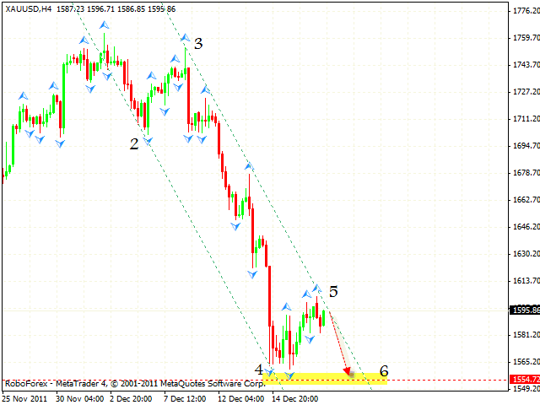Click the wave label 5 at the recent high

pyautogui.click(x=334, y=292)
